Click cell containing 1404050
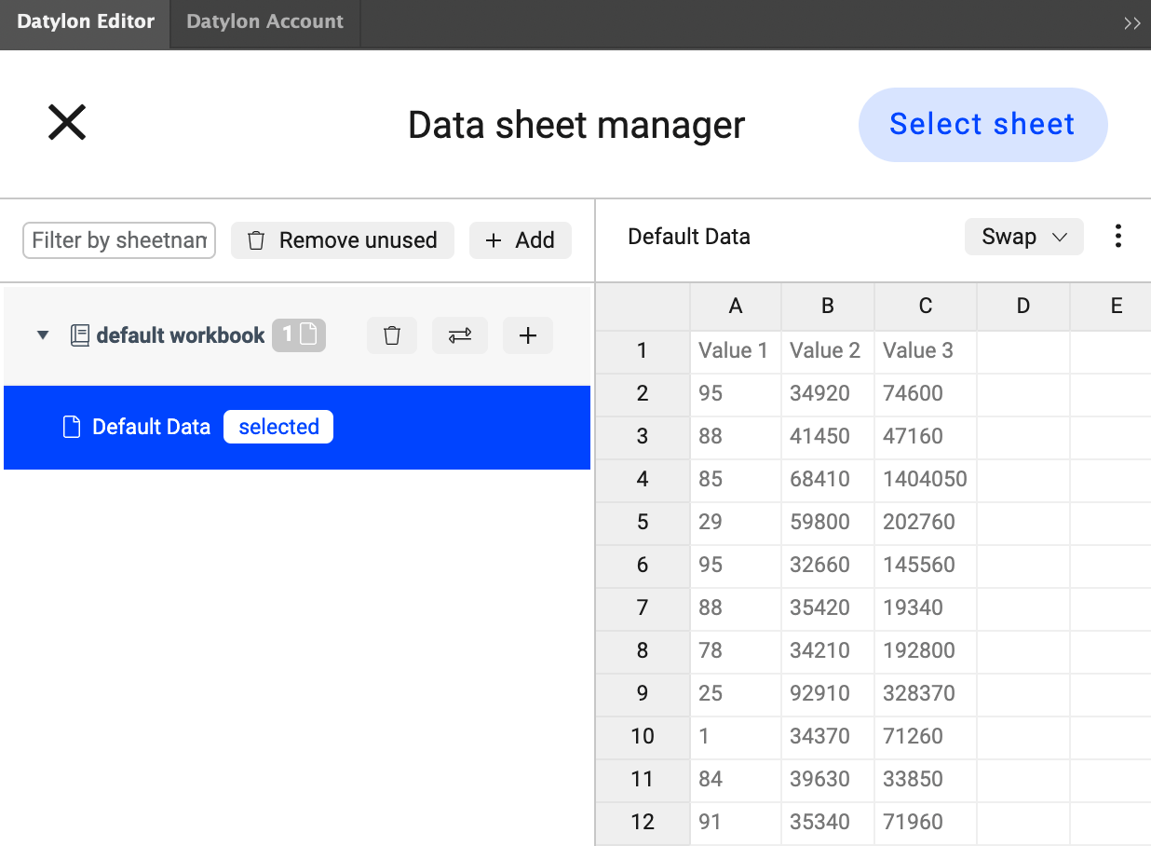 click(925, 479)
